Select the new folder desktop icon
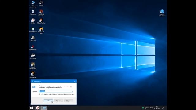Image resolution: width=196 pixels, height=110 pixels. (x=33, y=30)
